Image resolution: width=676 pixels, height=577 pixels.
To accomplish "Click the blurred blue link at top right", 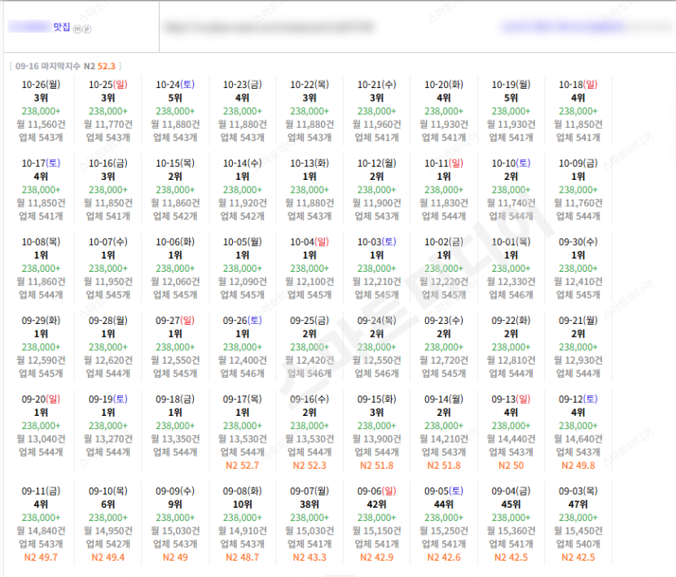I will tap(563, 27).
